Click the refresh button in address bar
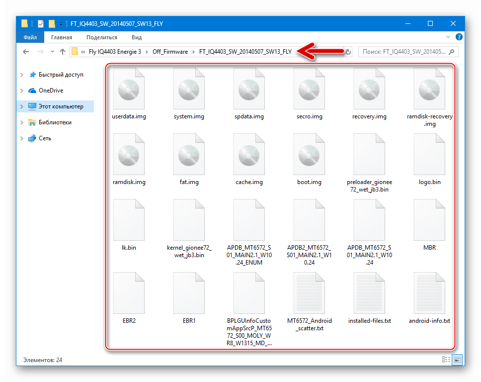 [348, 52]
